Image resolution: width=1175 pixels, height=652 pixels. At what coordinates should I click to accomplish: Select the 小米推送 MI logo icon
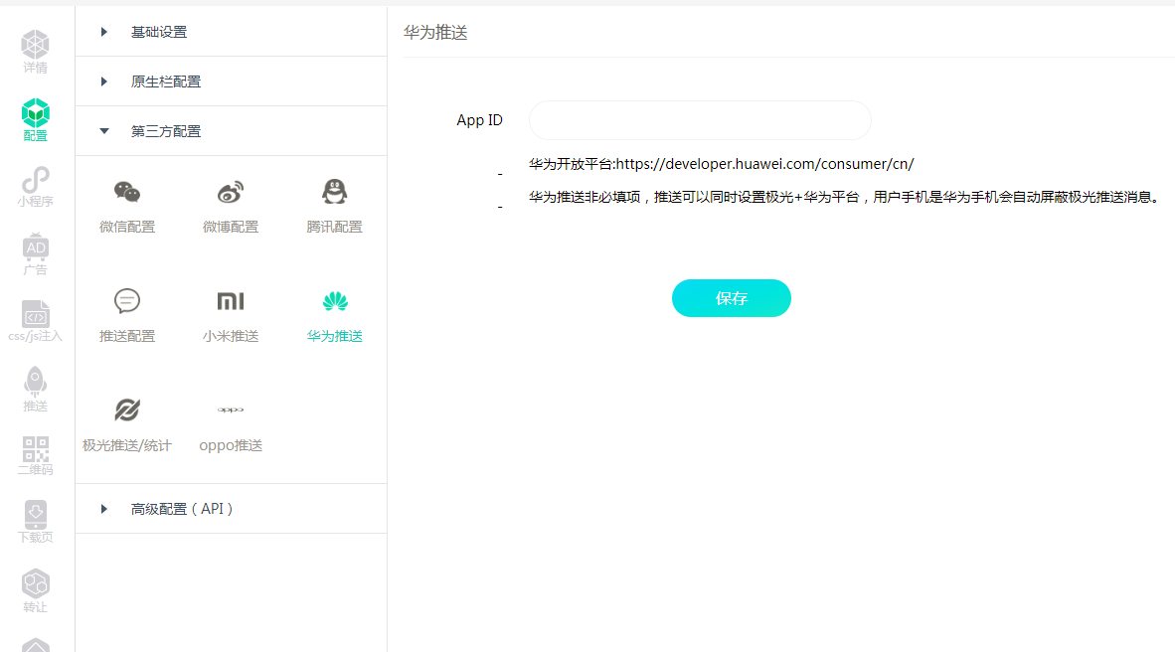point(231,301)
